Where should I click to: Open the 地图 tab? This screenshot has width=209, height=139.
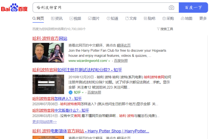click(186, 19)
